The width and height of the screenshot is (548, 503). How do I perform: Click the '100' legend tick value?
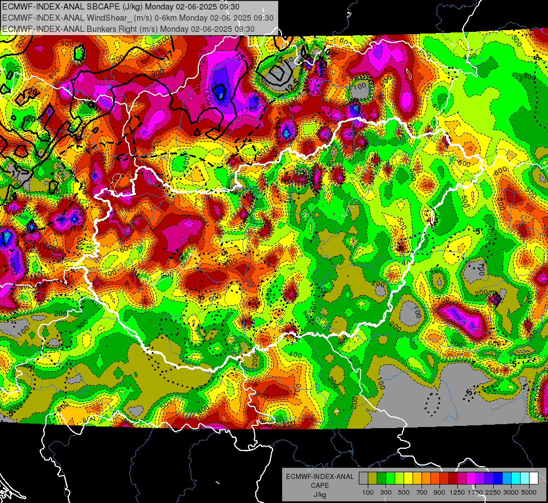[368, 492]
